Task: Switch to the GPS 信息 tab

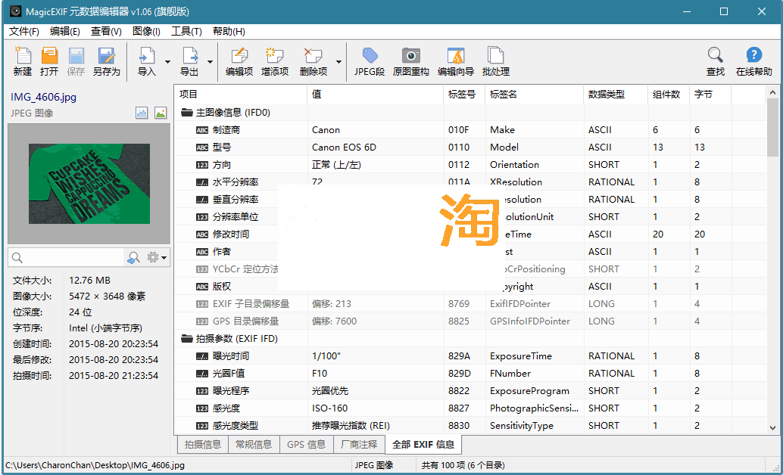Action: click(x=306, y=444)
